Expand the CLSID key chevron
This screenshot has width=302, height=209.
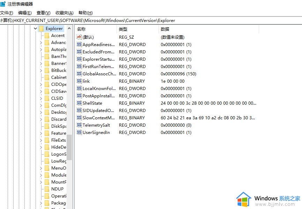click(41, 98)
